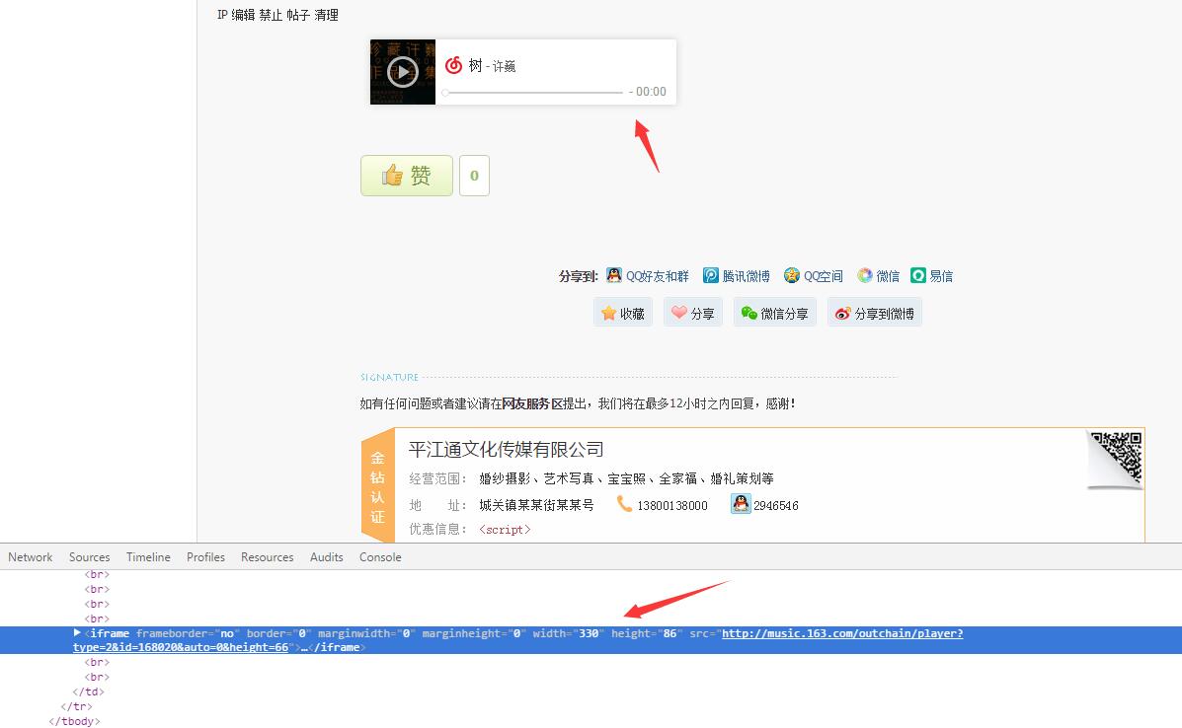1182x728 pixels.
Task: Click the colorful 微信 share icon
Action: pyautogui.click(x=865, y=275)
